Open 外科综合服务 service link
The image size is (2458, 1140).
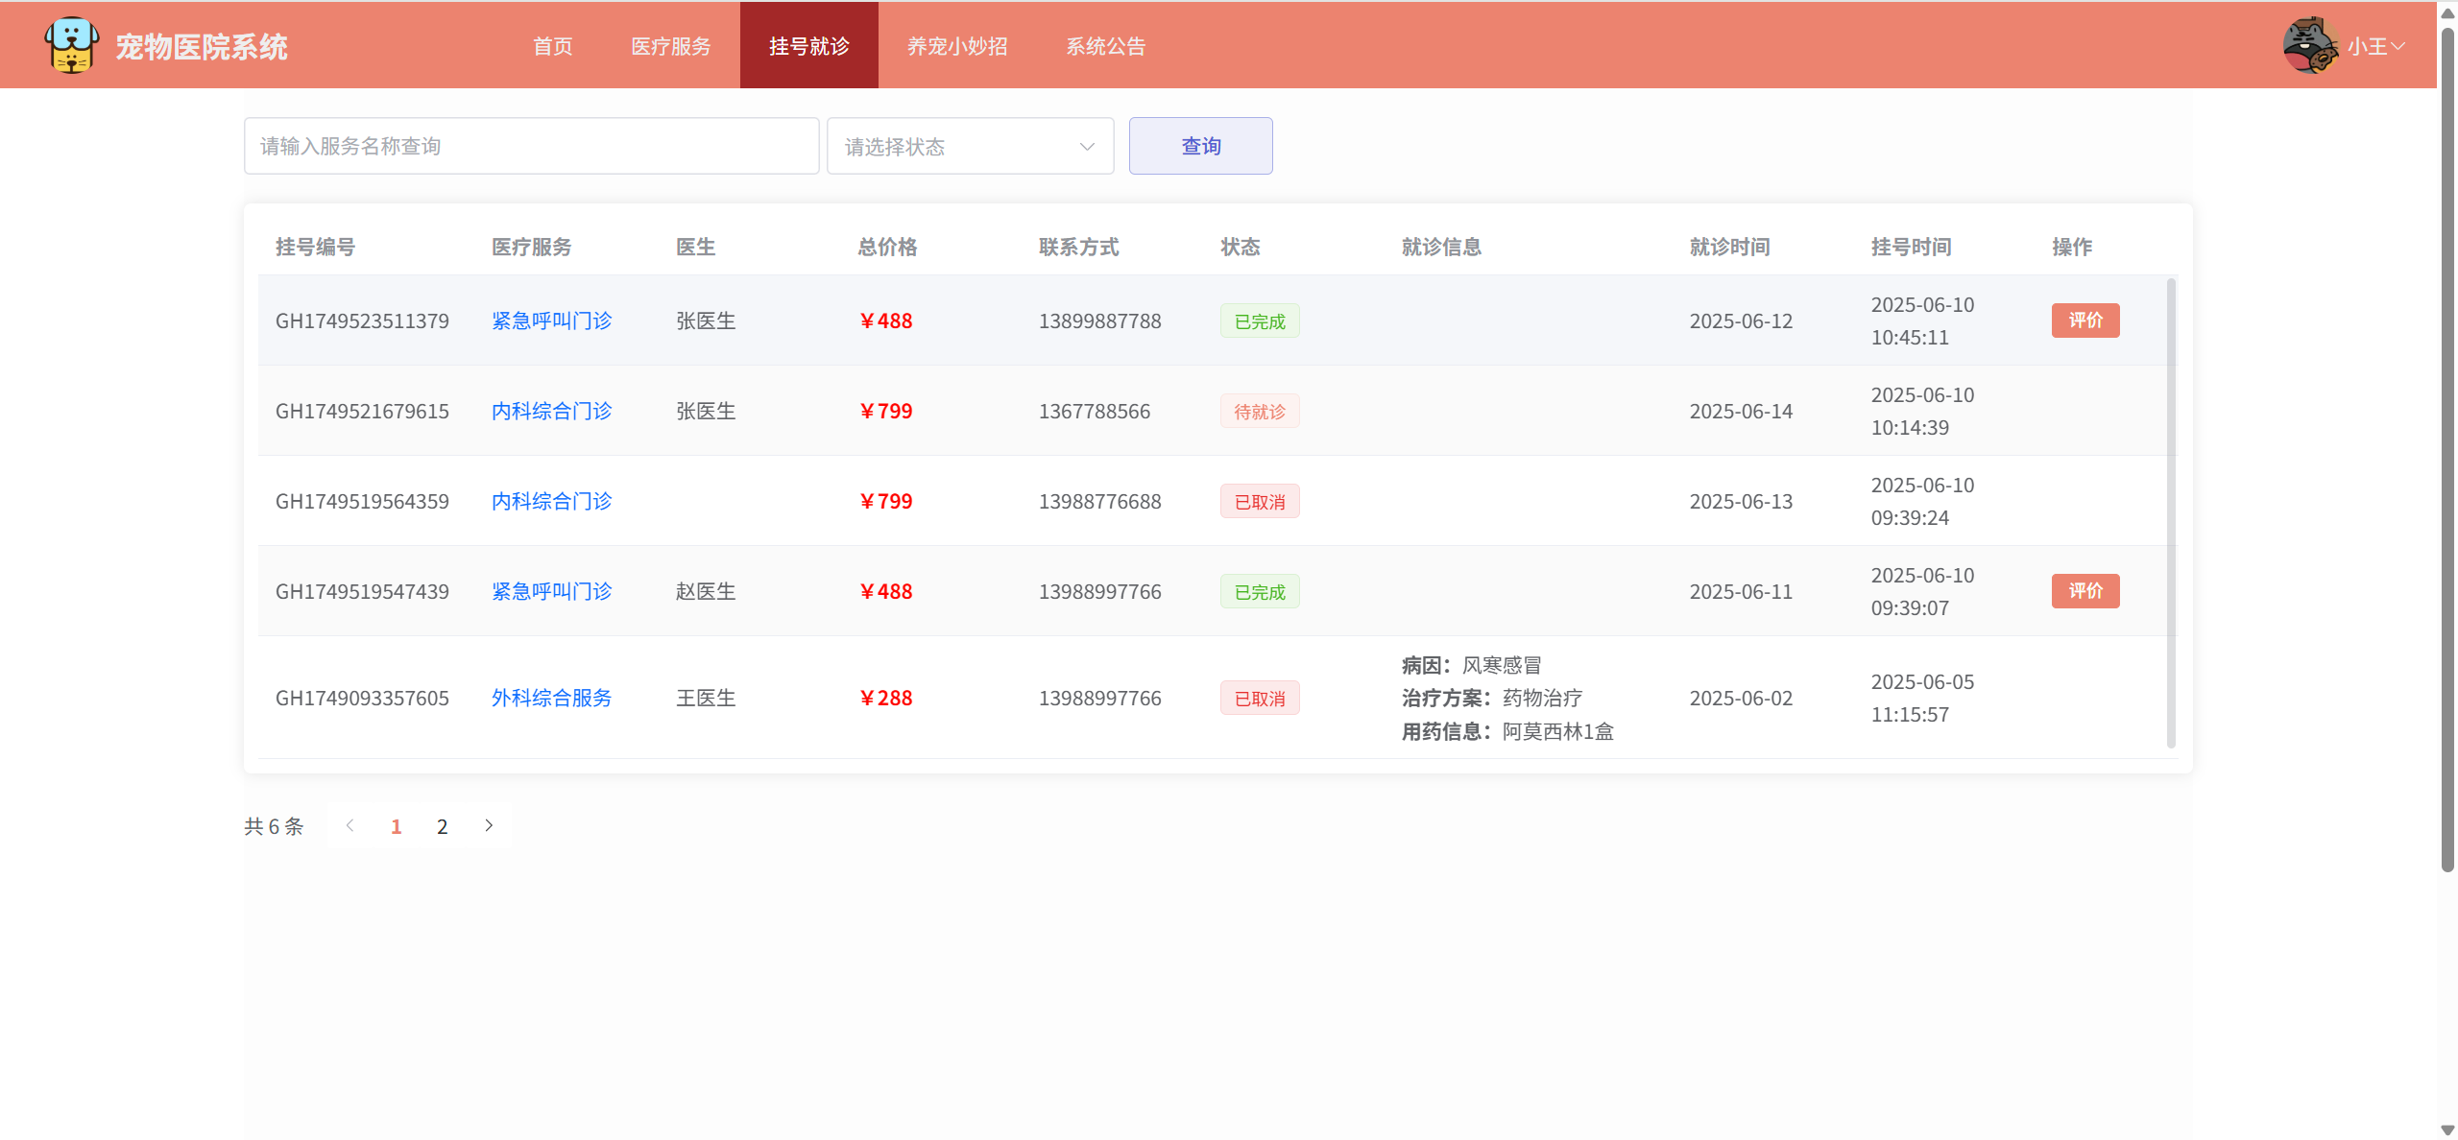click(551, 698)
